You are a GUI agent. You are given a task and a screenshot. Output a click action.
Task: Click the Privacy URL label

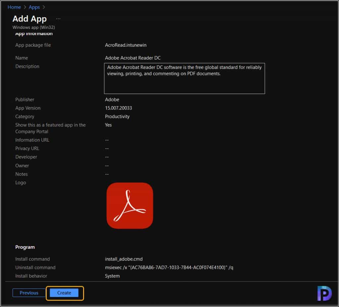[x=27, y=149]
